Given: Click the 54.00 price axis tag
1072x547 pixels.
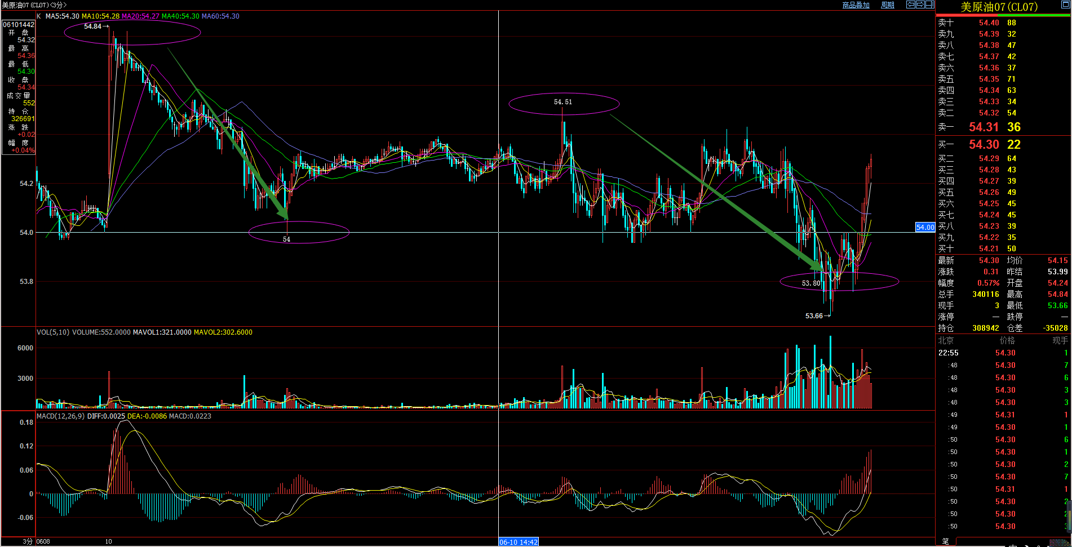Looking at the screenshot, I should (925, 228).
